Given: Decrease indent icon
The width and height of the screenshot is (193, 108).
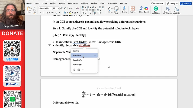Looking at the screenshot, I should click(x=100, y=8).
